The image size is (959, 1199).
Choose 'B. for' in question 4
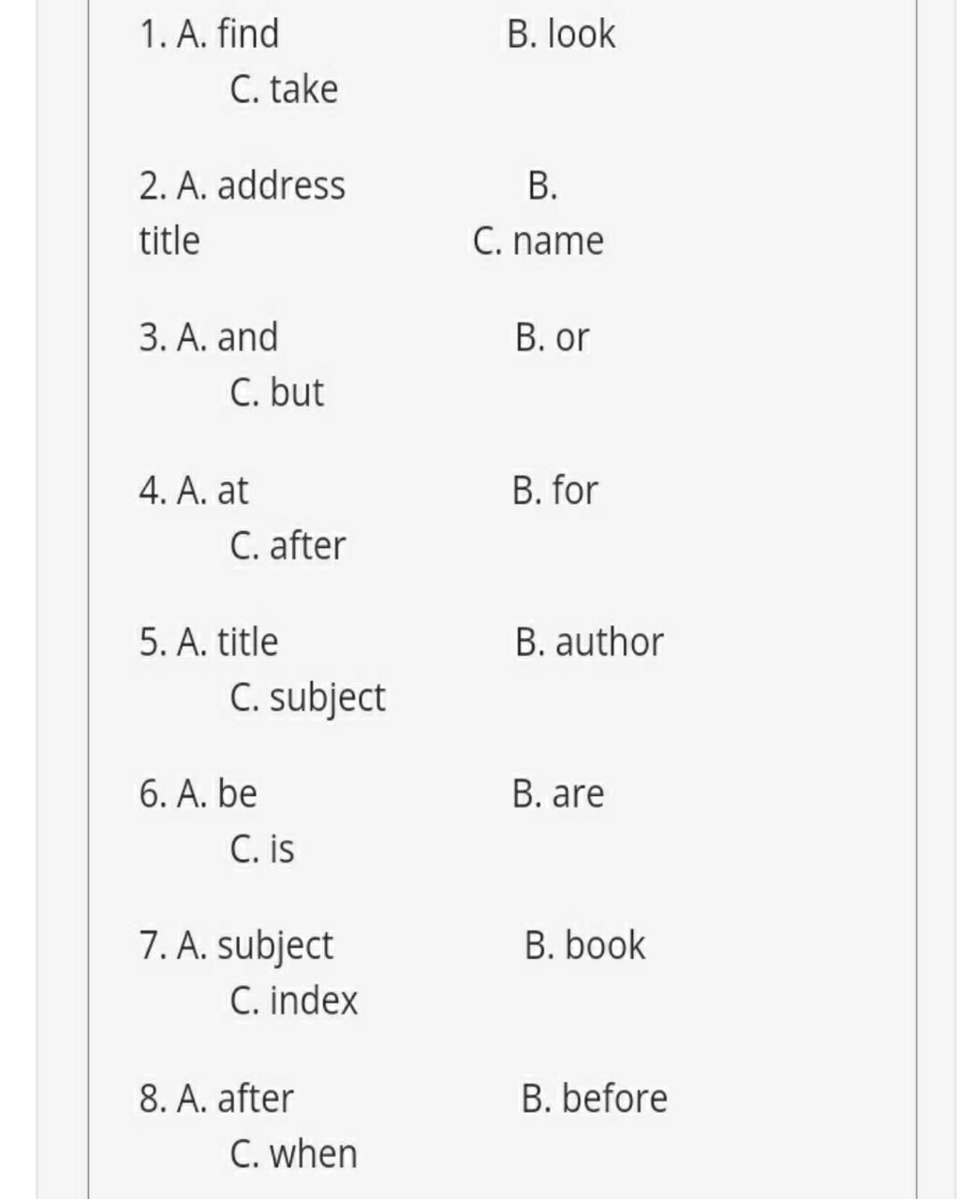(x=554, y=490)
